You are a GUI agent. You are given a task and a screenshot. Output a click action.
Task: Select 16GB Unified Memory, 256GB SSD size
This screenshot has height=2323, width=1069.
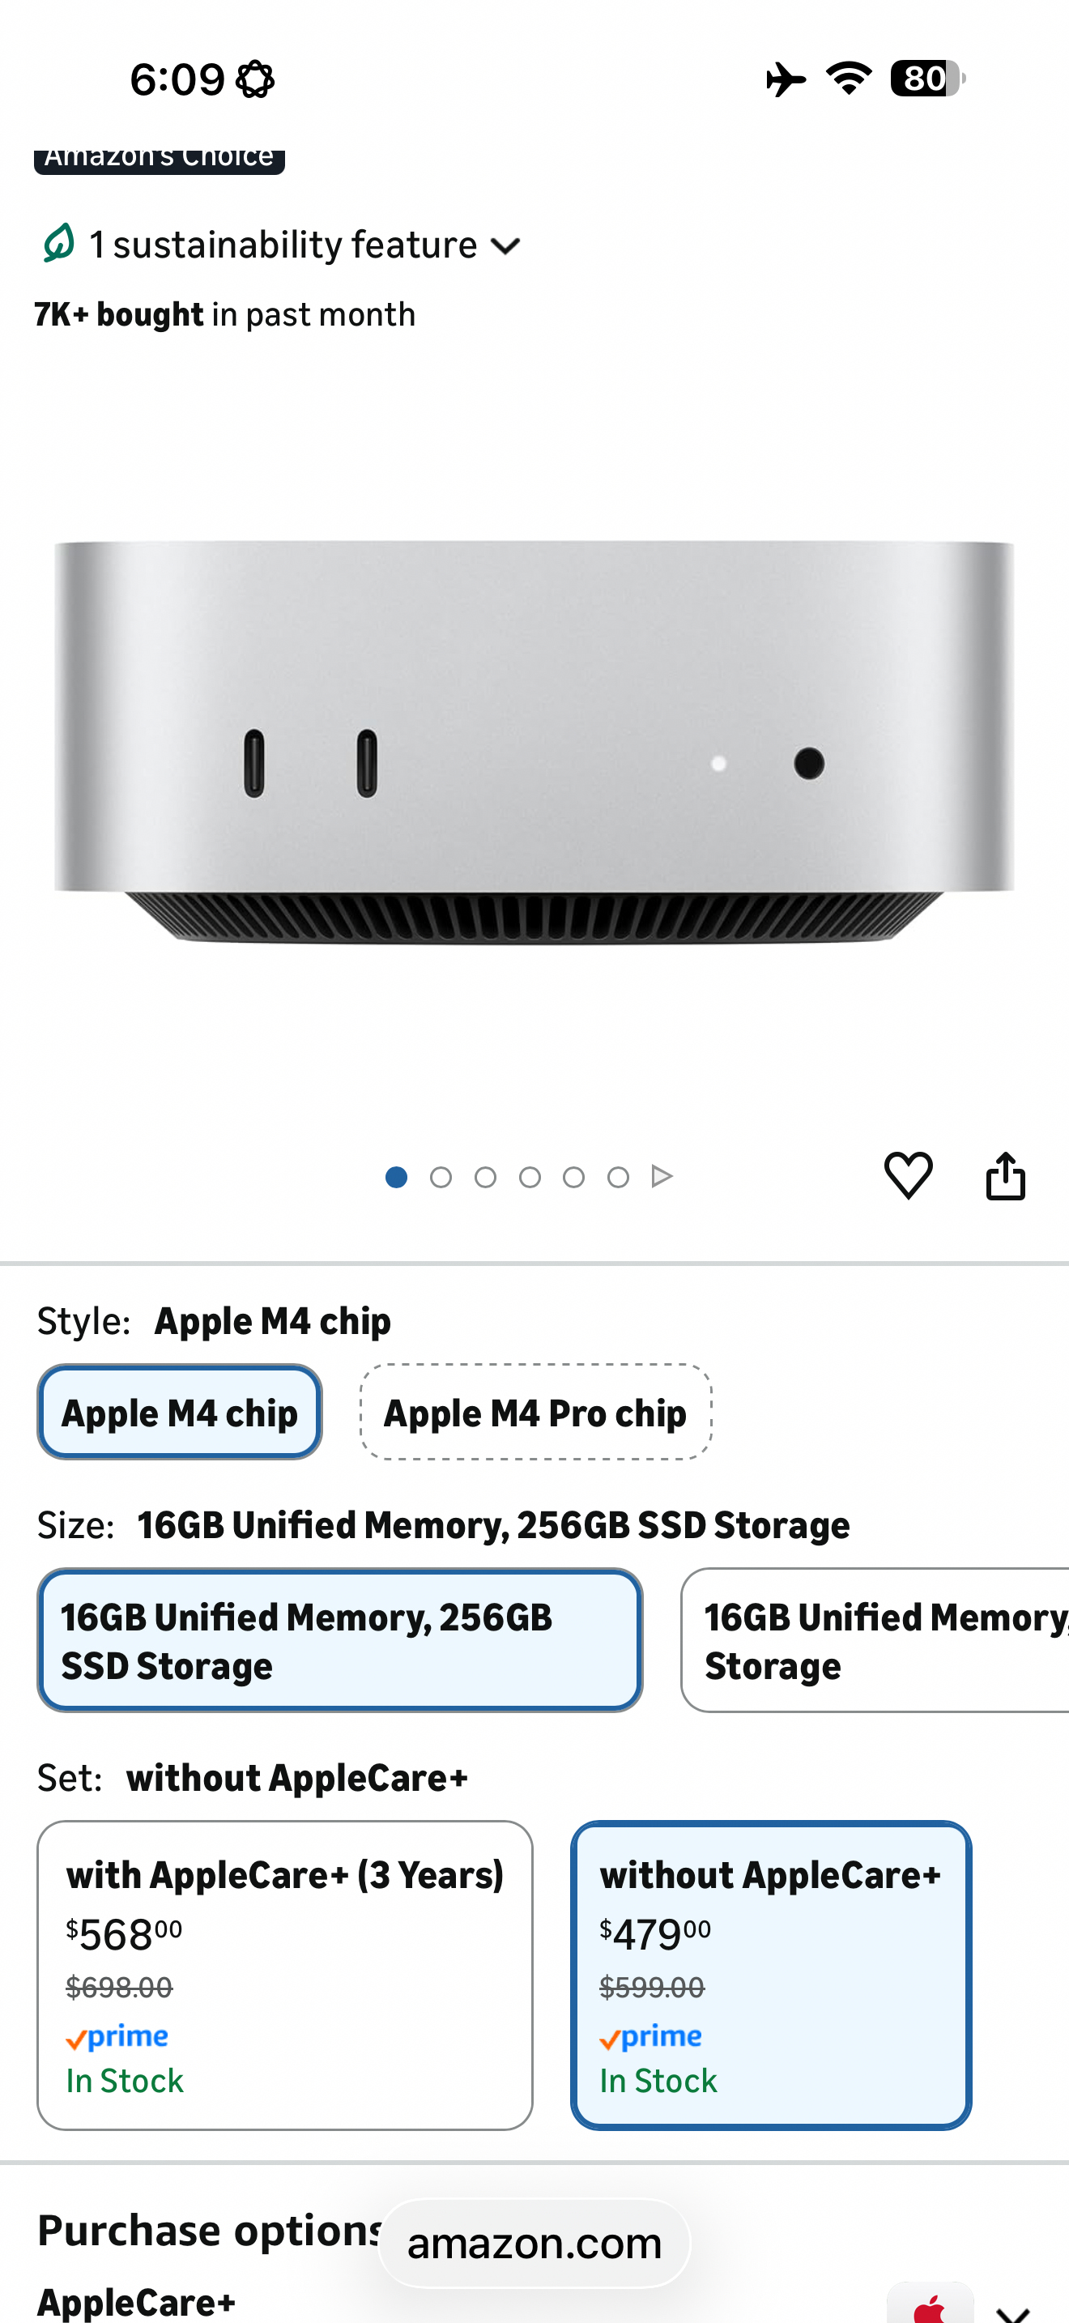[340, 1640]
